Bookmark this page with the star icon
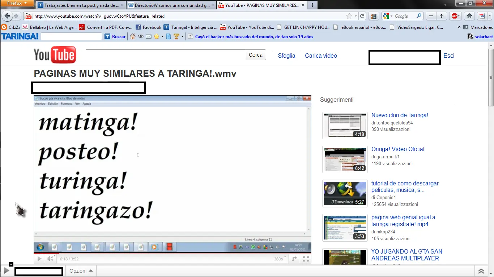The image size is (494, 277). pos(349,16)
